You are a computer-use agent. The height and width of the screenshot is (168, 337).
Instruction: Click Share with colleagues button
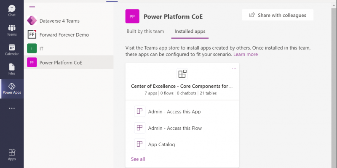278,15
